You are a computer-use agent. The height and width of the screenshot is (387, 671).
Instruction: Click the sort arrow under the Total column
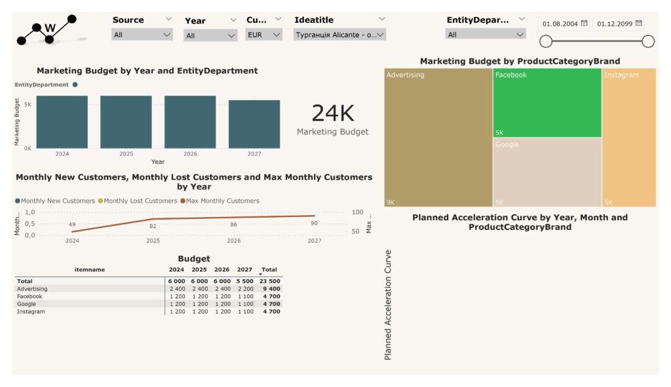point(260,275)
